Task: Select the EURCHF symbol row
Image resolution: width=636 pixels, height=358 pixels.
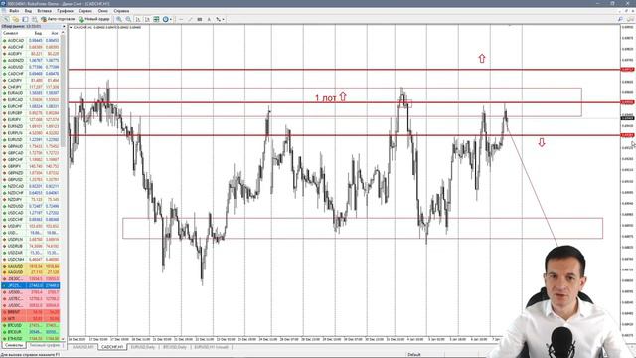Action: [x=31, y=106]
